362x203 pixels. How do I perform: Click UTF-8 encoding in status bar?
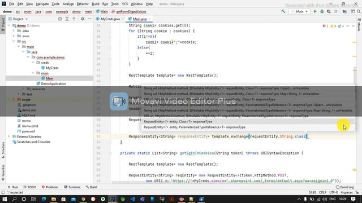(x=333, y=192)
